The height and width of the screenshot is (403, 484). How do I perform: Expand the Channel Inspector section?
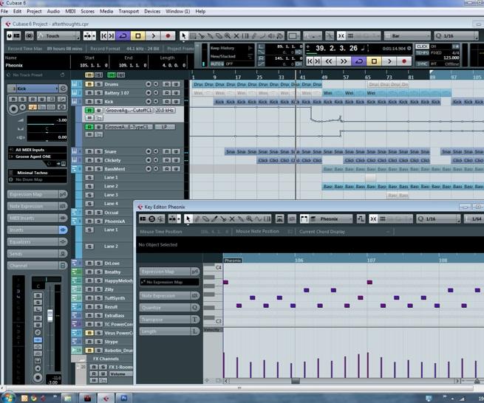pos(37,266)
